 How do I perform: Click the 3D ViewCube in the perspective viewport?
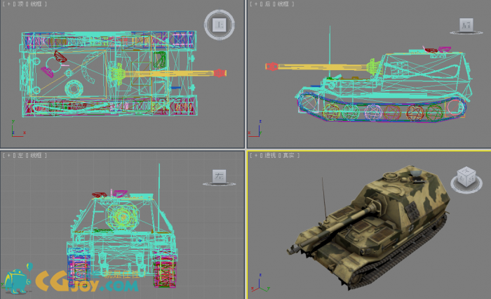[465, 177]
